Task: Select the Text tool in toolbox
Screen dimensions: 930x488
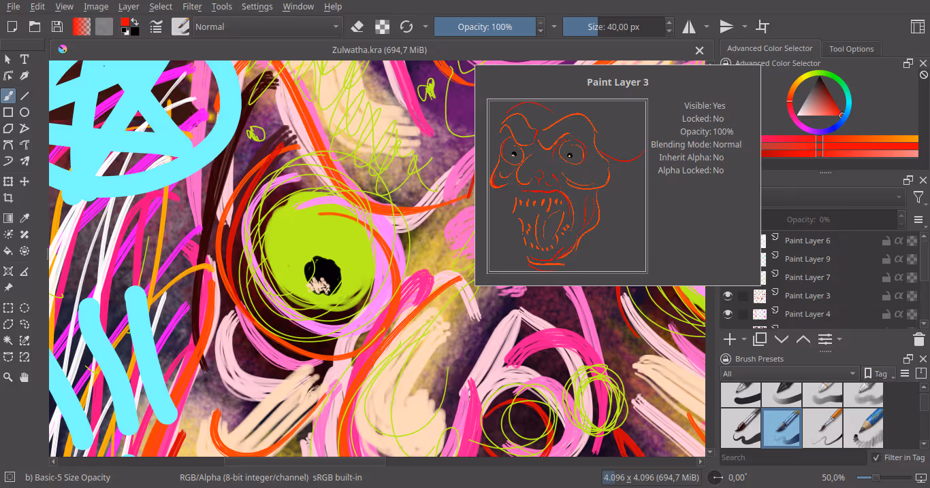Action: click(25, 60)
